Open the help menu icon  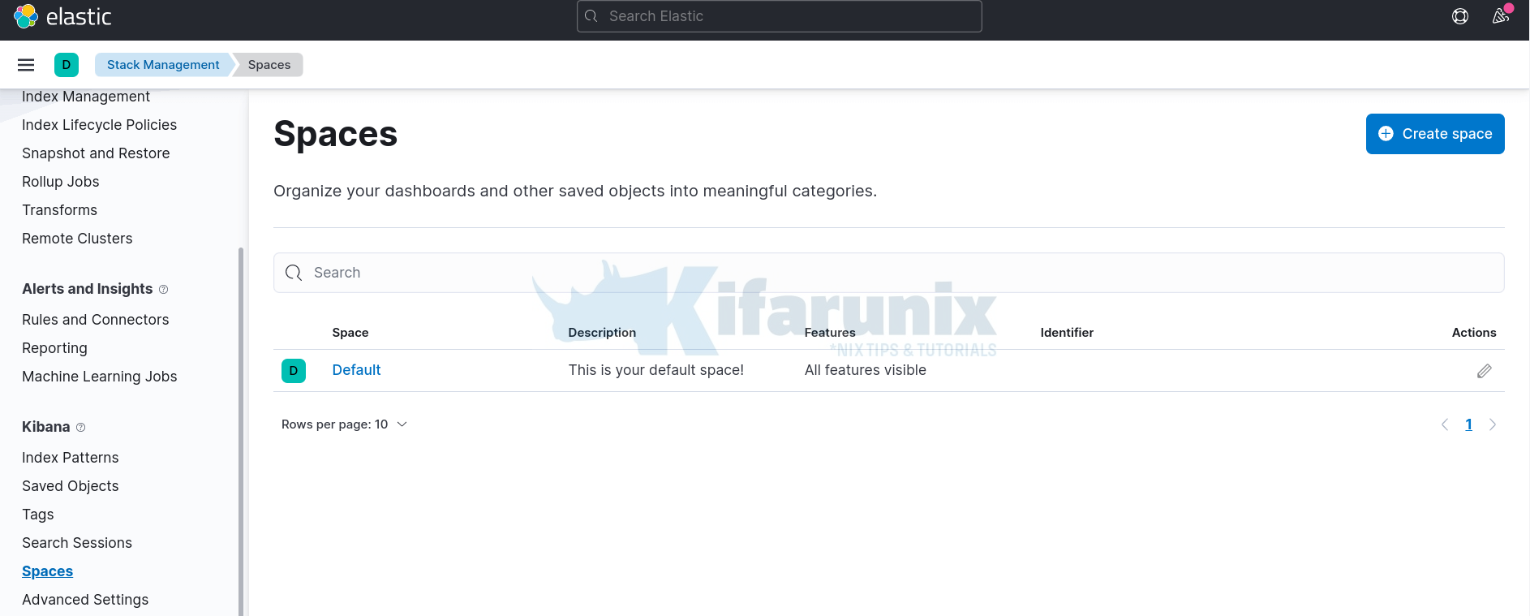[x=1460, y=16]
